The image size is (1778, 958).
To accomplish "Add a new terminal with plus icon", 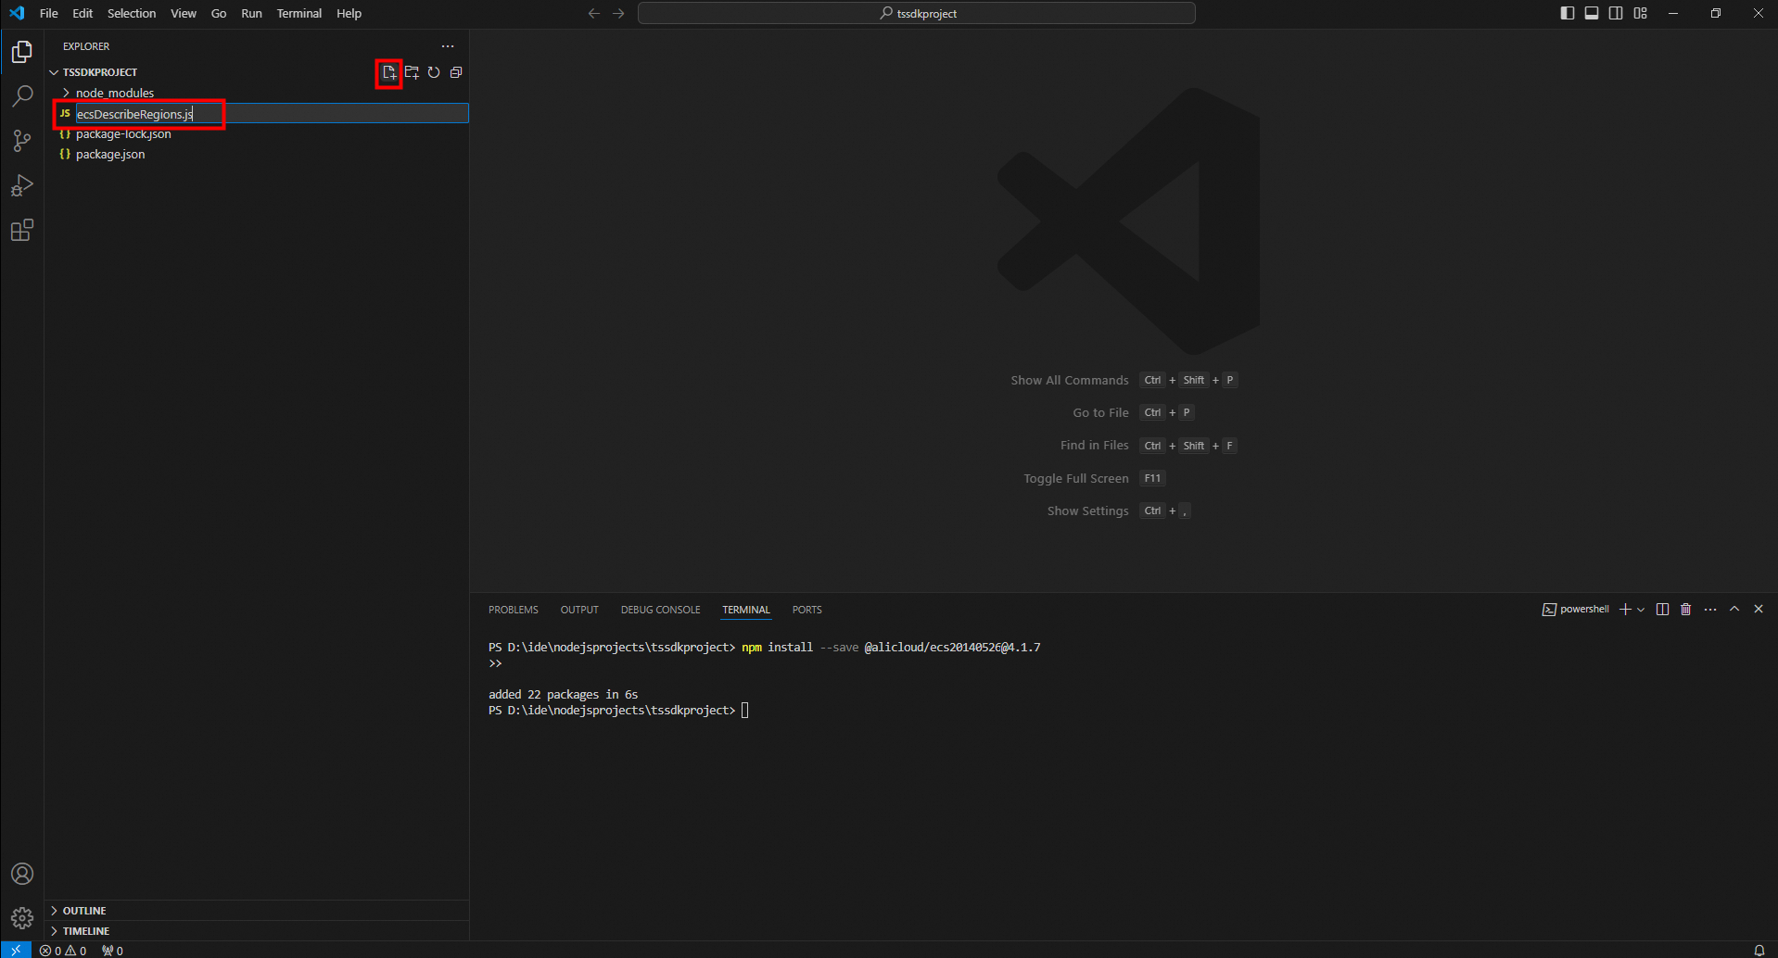I will pos(1625,609).
